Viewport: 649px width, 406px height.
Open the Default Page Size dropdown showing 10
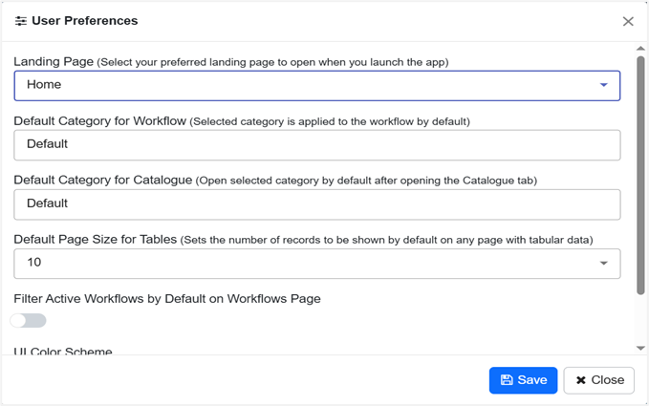[x=306, y=263]
